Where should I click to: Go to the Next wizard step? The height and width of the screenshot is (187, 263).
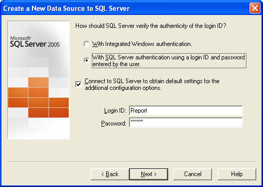click(x=149, y=174)
